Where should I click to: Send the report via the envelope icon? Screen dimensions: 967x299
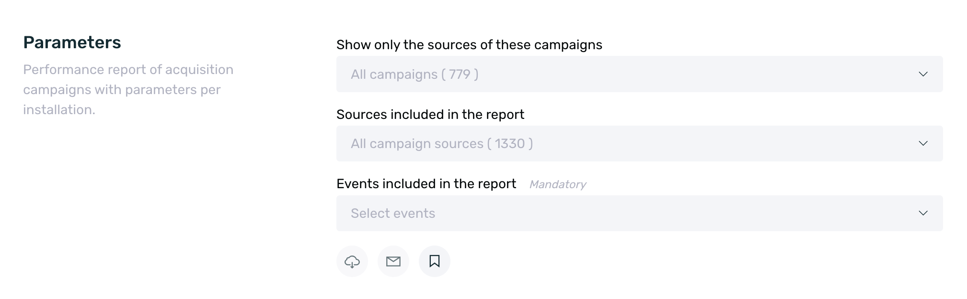393,261
